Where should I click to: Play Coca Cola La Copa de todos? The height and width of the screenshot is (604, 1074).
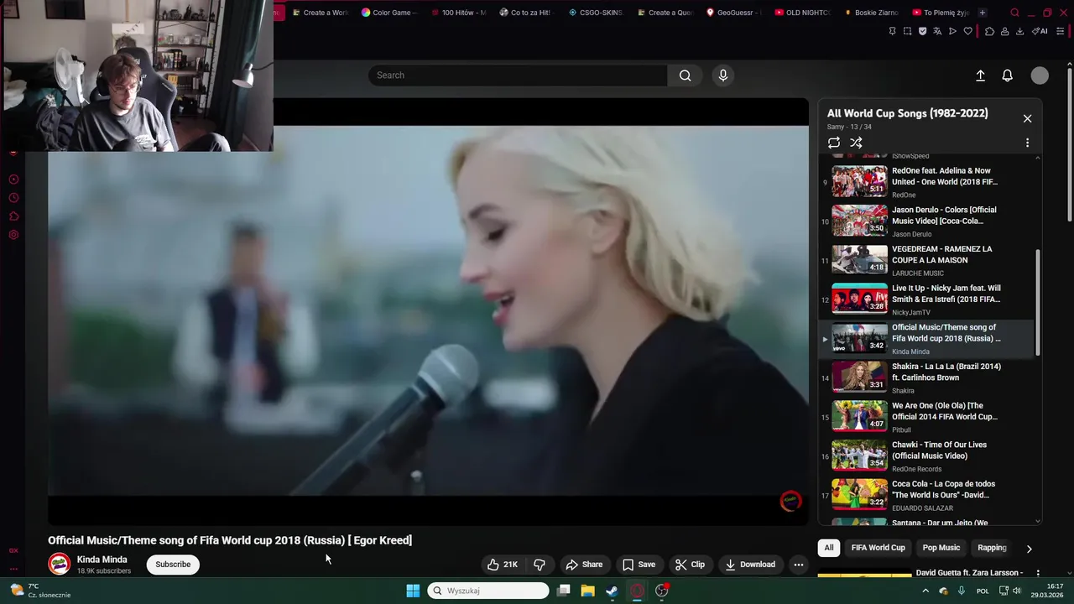(x=926, y=496)
